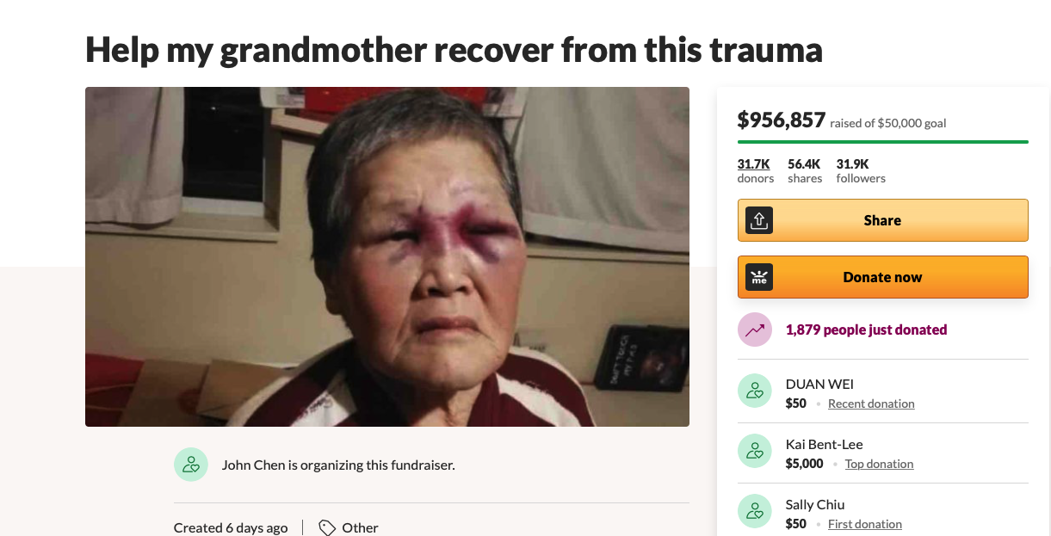Click the Share button
The width and height of the screenshot is (1051, 536).
883,220
